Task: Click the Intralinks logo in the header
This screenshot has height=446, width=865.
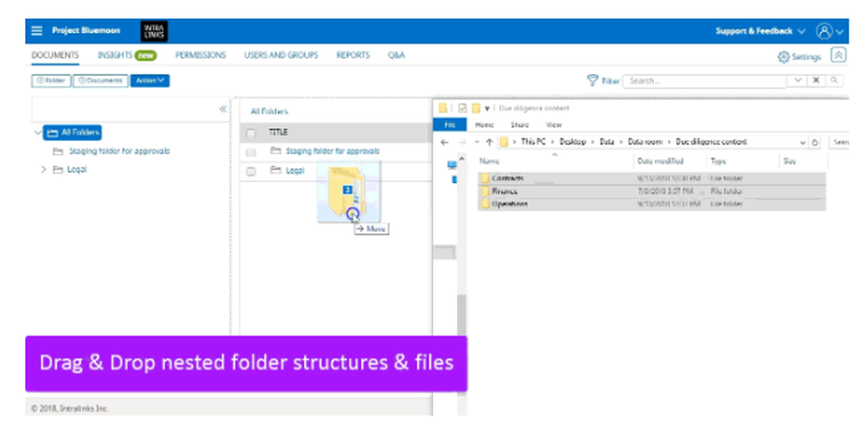Action: pos(154,31)
